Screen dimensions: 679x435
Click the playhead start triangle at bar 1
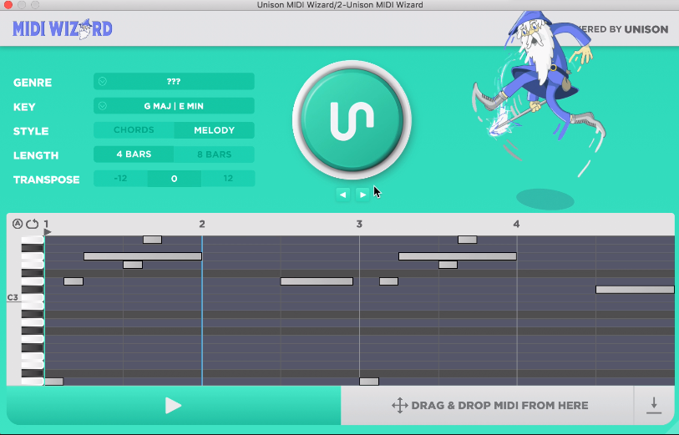point(48,232)
